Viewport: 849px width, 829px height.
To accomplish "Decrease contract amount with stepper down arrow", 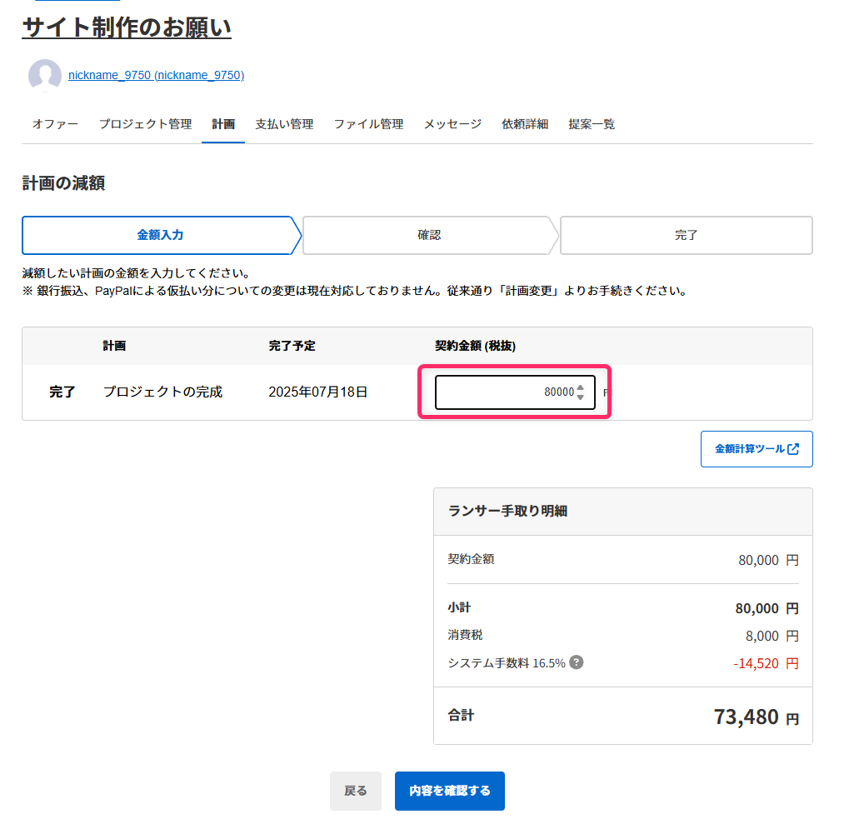I will click(581, 396).
